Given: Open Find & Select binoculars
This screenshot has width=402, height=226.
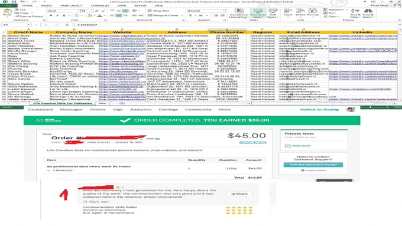Looking at the screenshot, I should 368,14.
